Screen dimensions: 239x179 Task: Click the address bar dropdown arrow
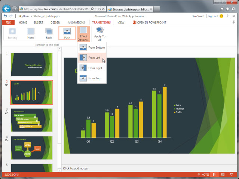[96, 9]
